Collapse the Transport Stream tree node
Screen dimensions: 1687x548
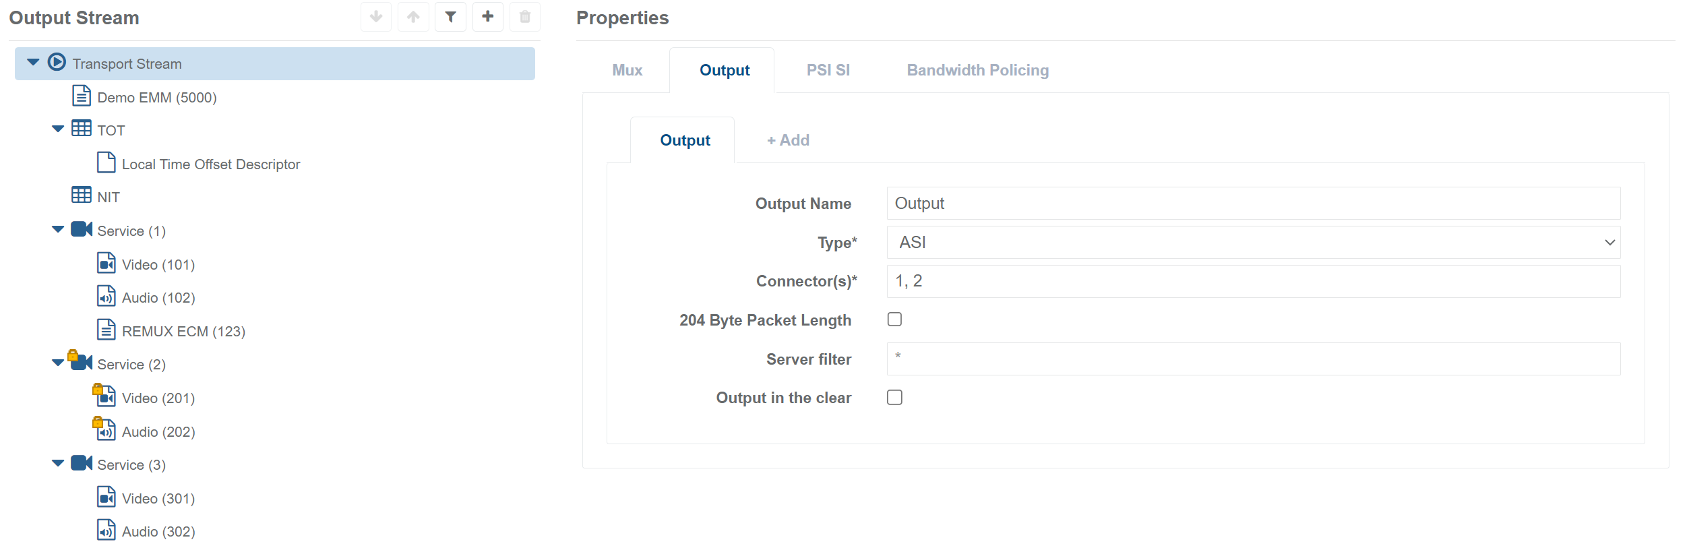[x=33, y=63]
